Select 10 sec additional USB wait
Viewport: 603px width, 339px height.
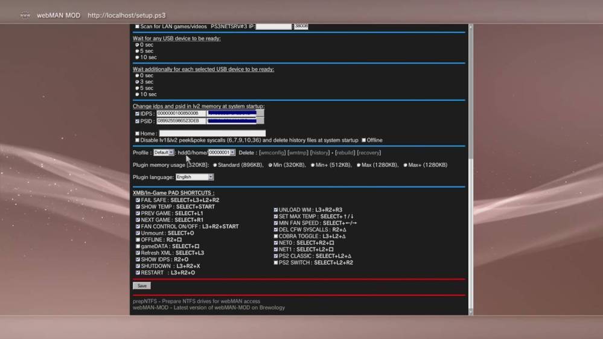[137, 94]
